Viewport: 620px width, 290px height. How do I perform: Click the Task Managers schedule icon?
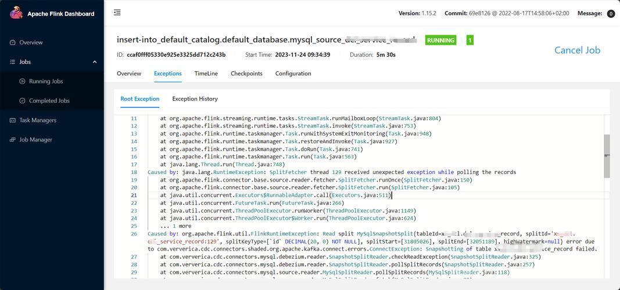12,120
